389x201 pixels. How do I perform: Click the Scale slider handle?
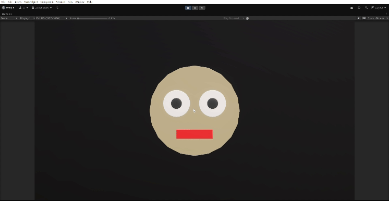[78, 18]
